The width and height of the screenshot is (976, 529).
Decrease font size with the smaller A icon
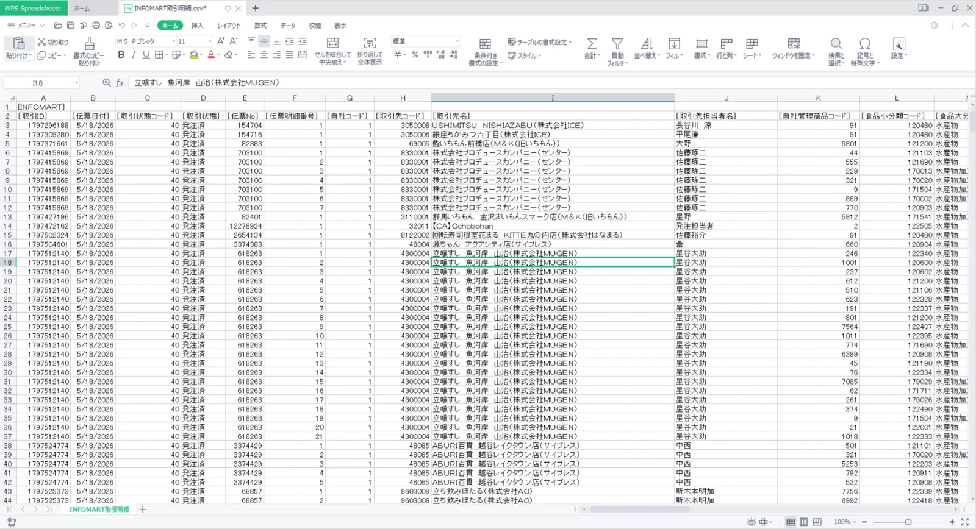pos(233,41)
